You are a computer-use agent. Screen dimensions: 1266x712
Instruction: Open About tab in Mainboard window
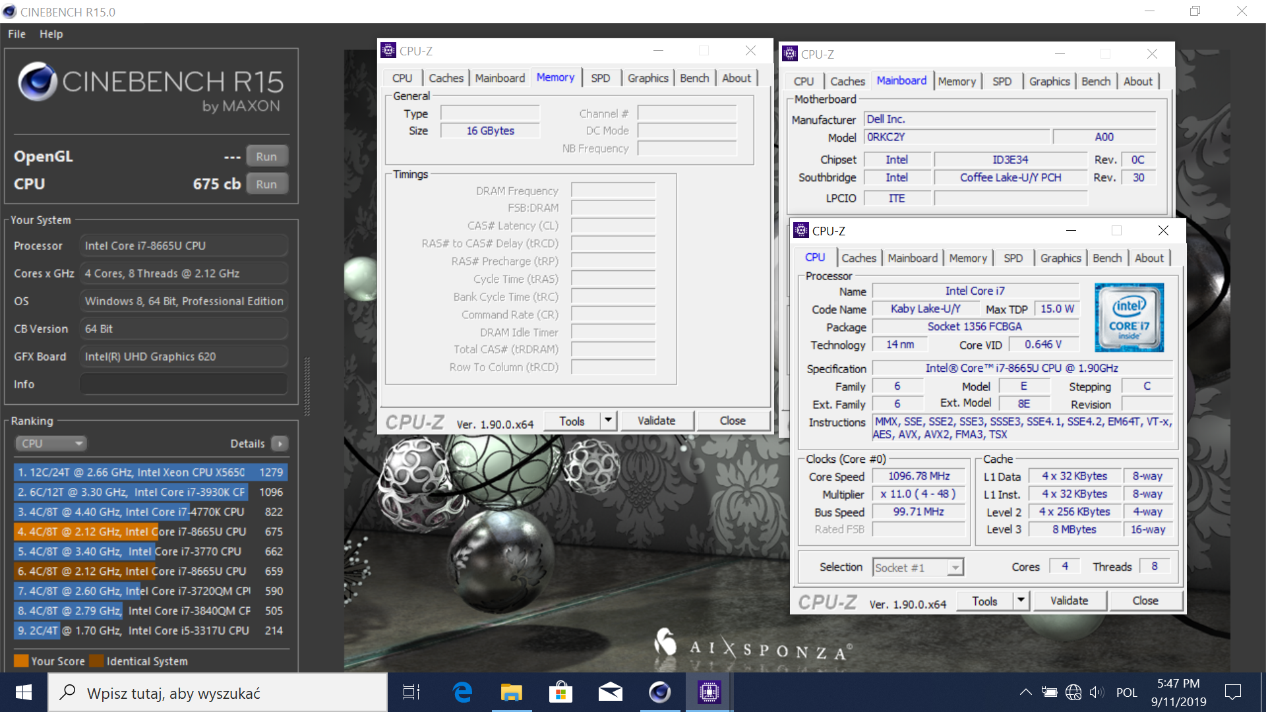click(1138, 81)
